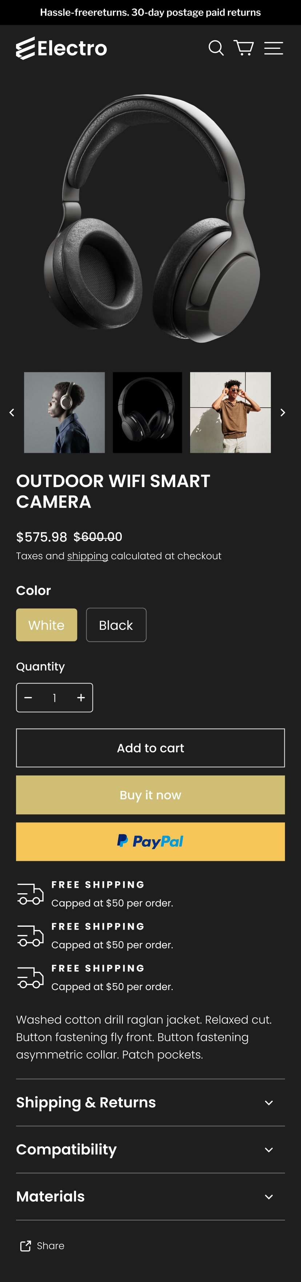The height and width of the screenshot is (1282, 301).
Task: Click the Electro logo
Action: (x=61, y=48)
